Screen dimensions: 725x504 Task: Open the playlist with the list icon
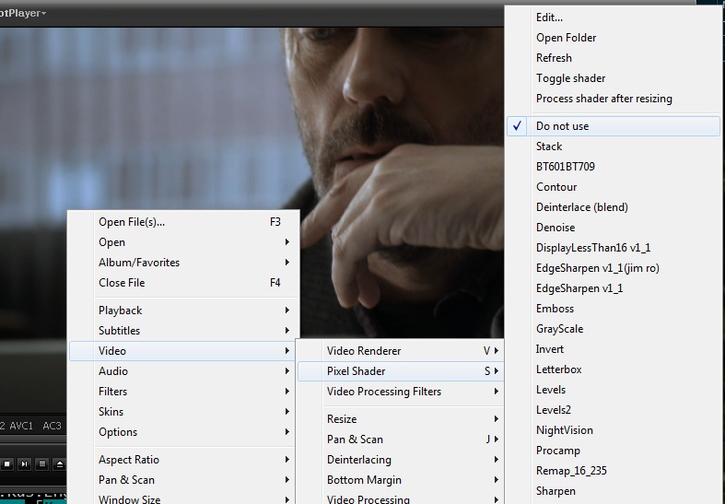pos(42,463)
